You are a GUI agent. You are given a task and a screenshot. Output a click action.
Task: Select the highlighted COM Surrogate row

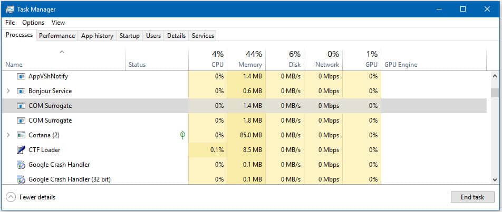(x=244, y=106)
